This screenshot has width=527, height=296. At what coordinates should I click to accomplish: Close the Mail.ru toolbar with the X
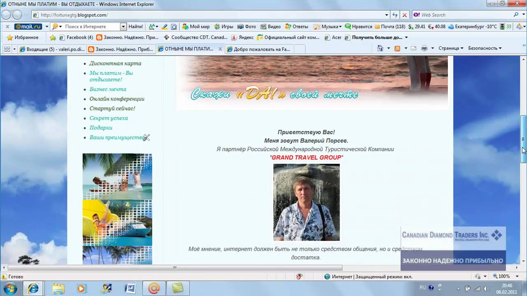click(x=7, y=26)
